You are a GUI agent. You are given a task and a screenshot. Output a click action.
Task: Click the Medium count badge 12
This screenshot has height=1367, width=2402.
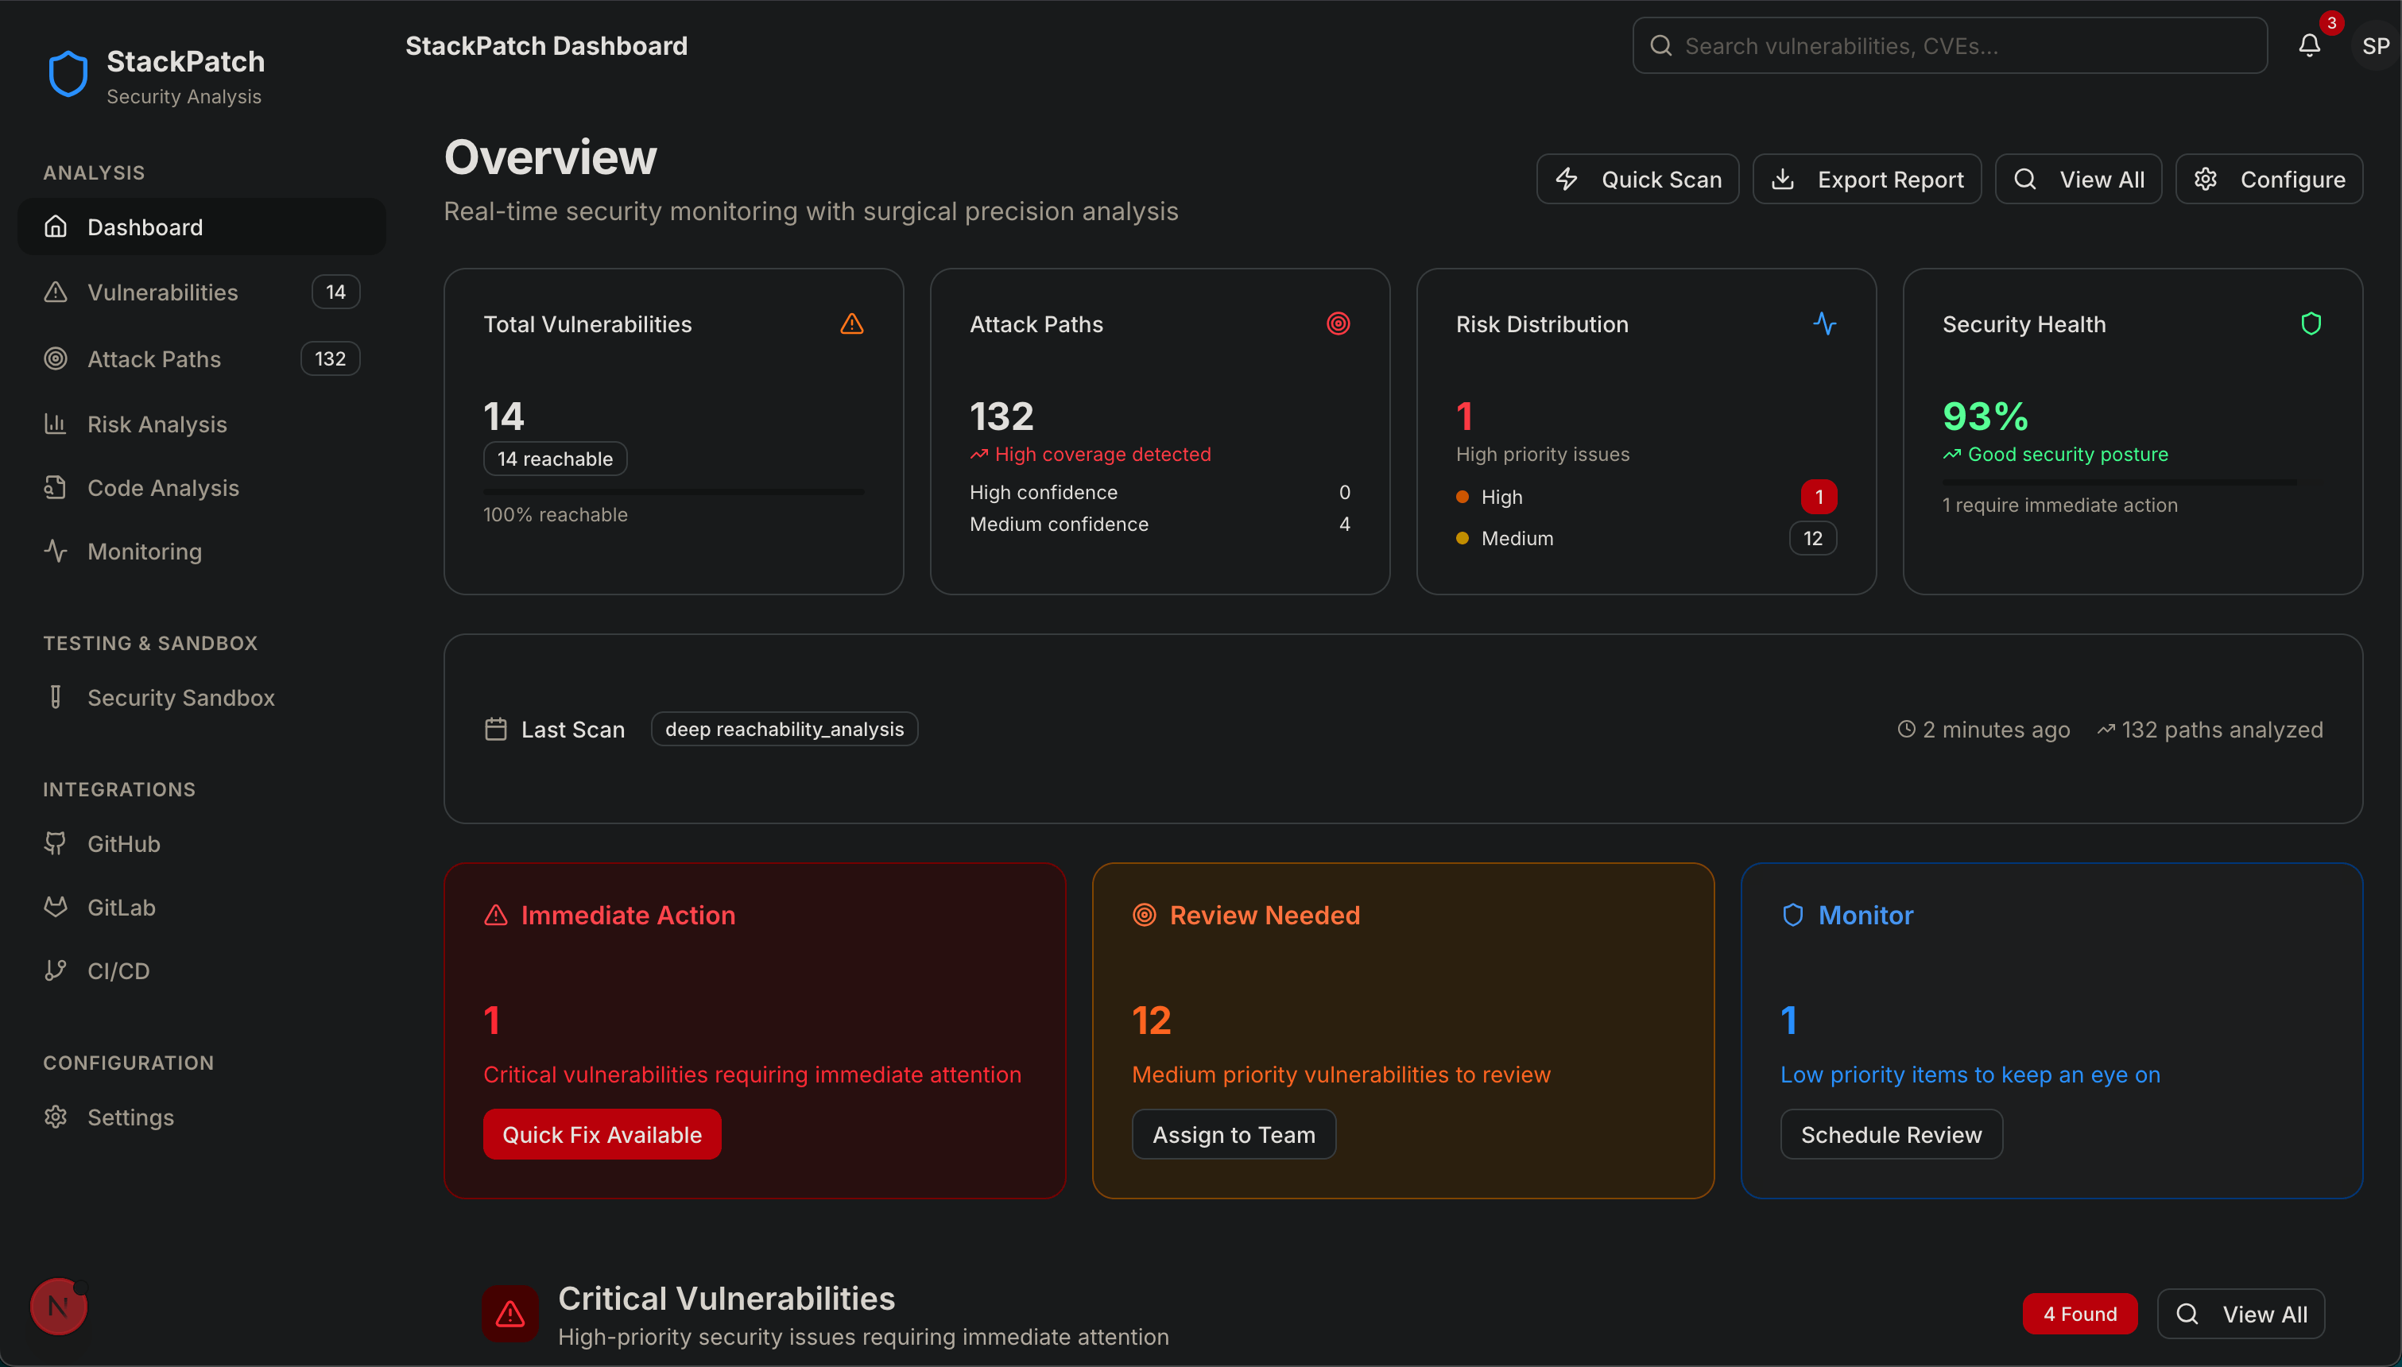pos(1812,538)
